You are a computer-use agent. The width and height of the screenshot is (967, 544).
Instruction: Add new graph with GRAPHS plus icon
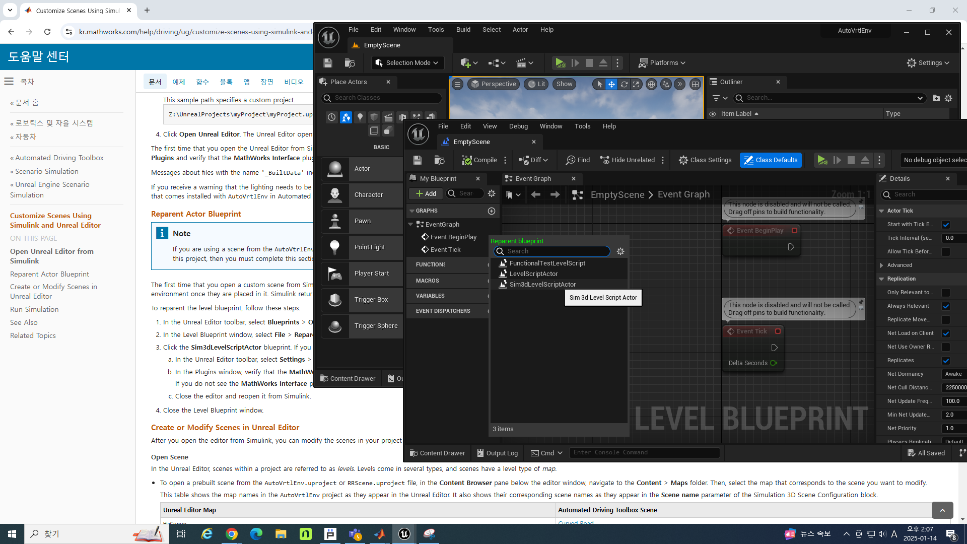click(492, 211)
